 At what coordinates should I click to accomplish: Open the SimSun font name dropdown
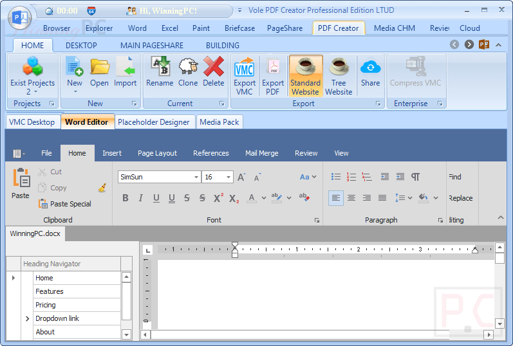[x=196, y=177]
